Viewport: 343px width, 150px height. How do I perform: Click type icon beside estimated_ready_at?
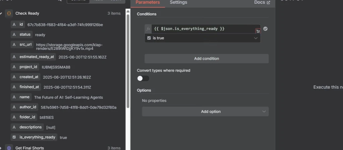point(14,57)
